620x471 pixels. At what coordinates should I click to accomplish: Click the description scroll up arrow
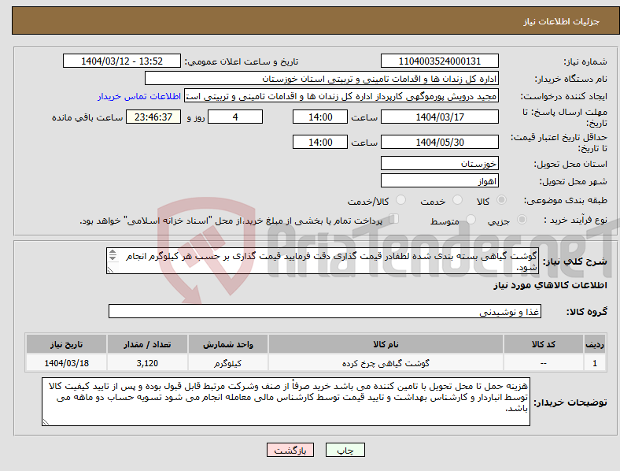[113, 252]
